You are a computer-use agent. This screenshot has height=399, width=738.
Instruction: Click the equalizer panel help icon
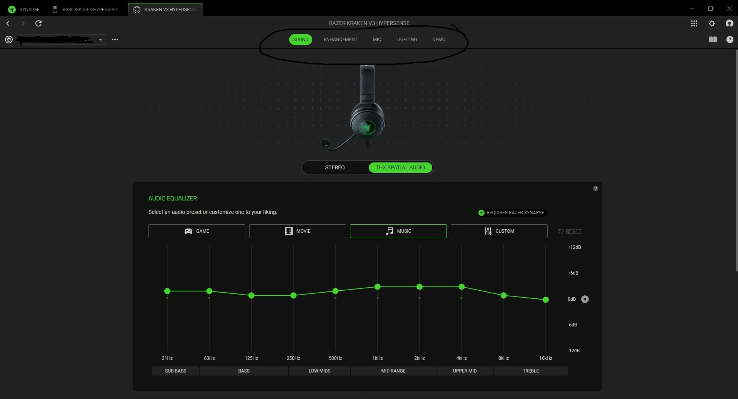tap(595, 189)
